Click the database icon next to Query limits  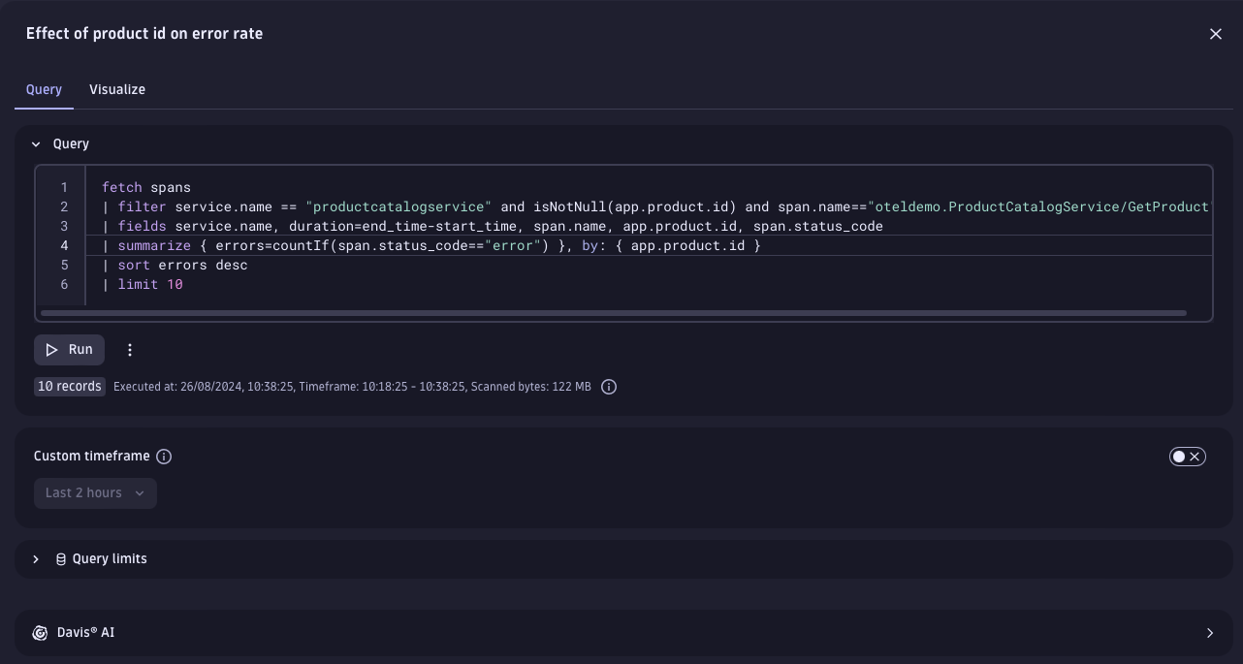60,558
